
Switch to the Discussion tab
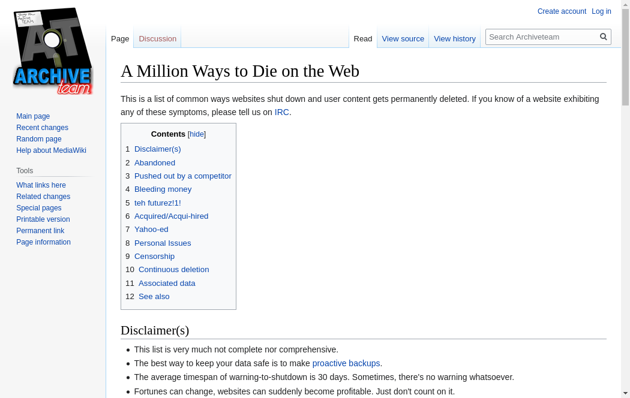point(157,38)
